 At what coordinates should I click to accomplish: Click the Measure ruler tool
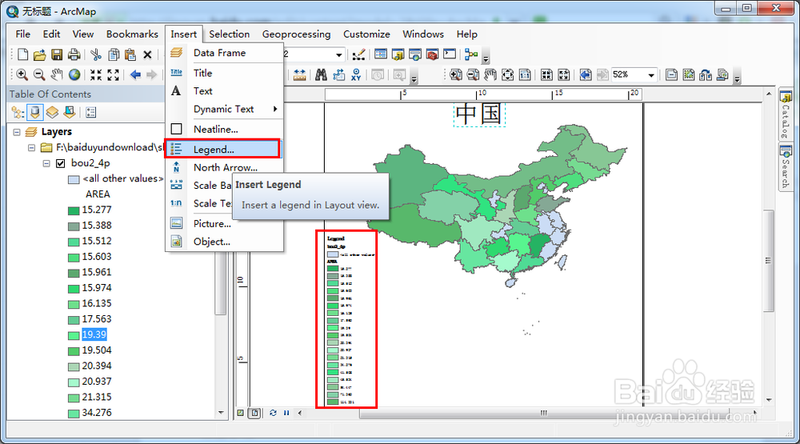click(299, 75)
